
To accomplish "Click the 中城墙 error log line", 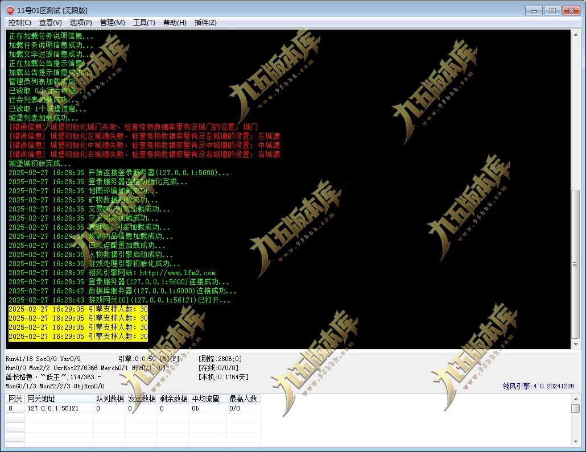I will (x=145, y=145).
